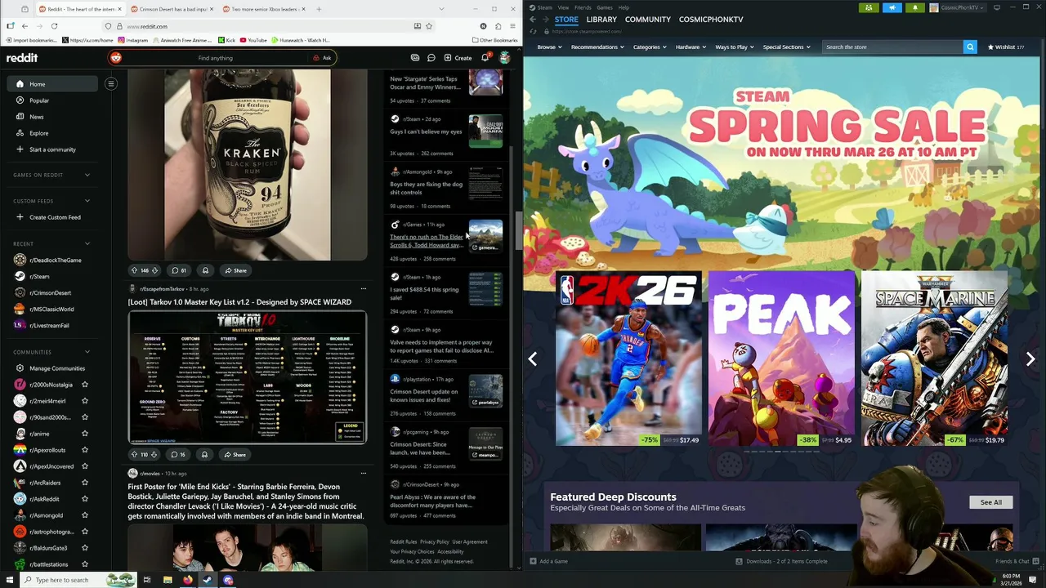
Task: Open Windows Start button
Action: click(10, 580)
